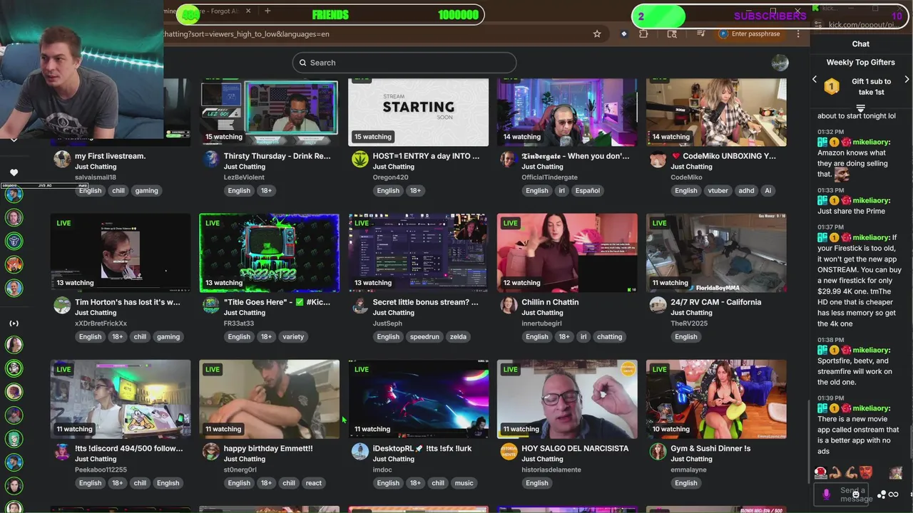Select the 'react' tag under st0nerg0rl

314,482
